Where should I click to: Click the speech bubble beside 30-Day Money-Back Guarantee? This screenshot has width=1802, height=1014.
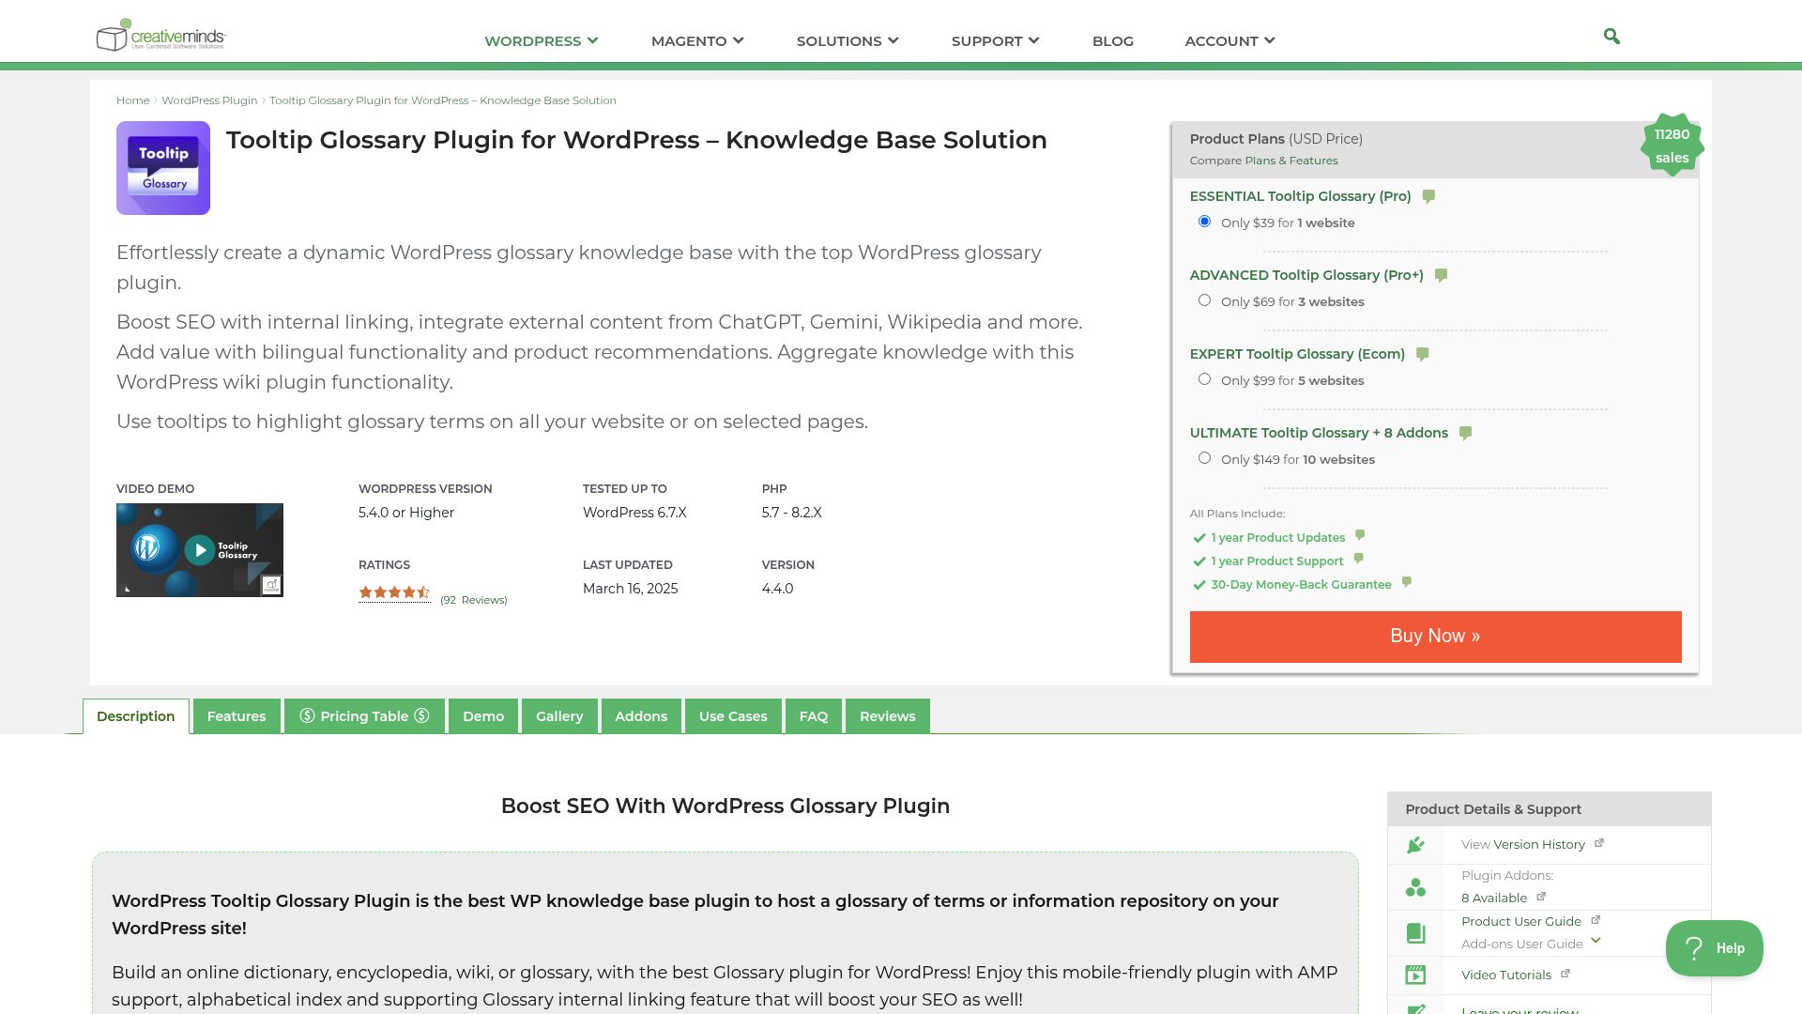click(1406, 582)
